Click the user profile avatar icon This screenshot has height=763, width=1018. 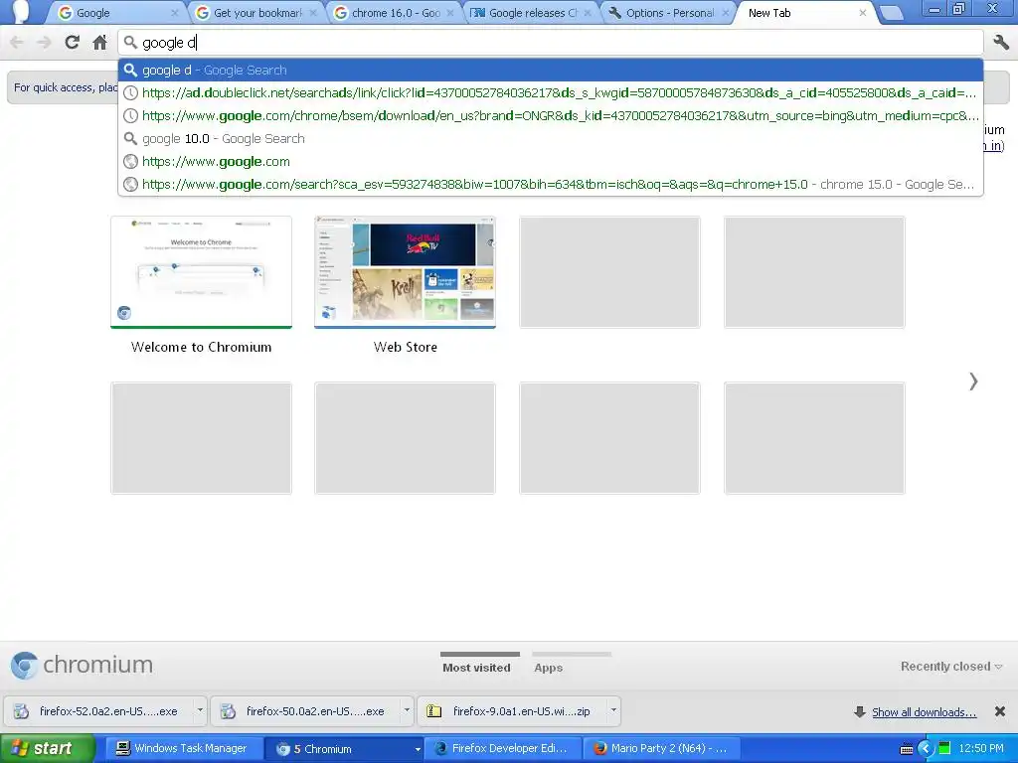[x=21, y=12]
